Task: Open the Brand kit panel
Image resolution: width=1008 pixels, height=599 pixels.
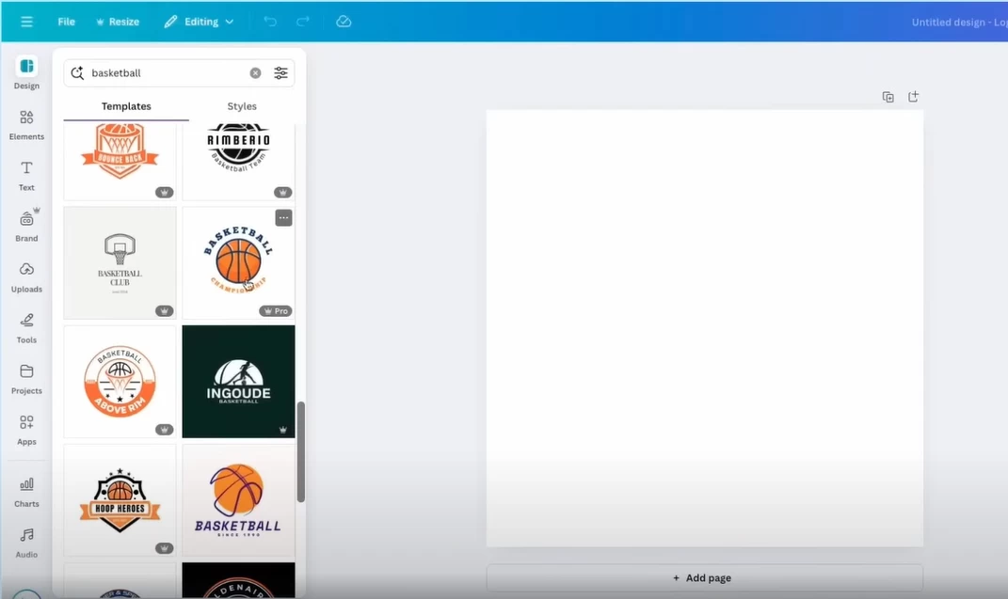Action: coord(26,225)
